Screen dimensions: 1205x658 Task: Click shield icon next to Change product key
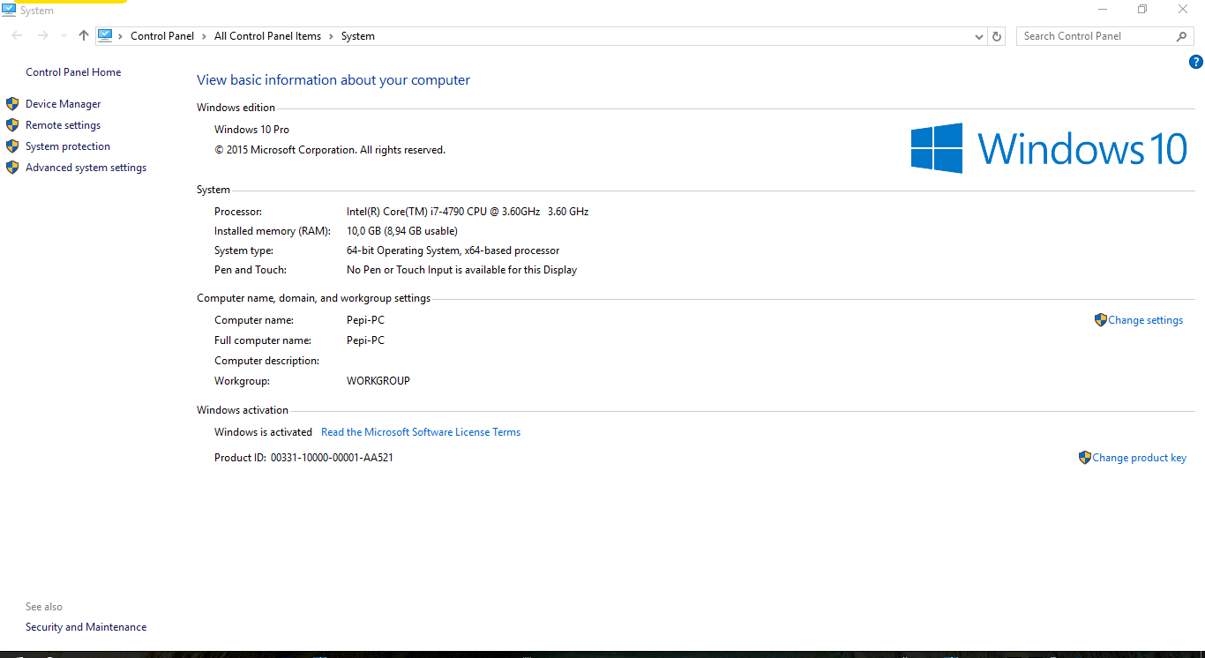tap(1084, 457)
